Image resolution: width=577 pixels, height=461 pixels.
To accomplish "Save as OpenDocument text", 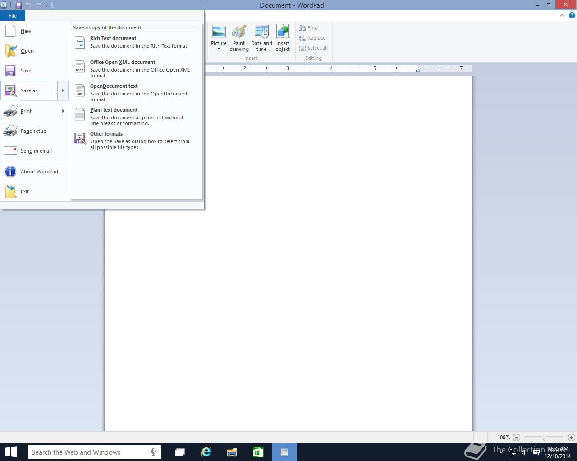I will tap(136, 93).
